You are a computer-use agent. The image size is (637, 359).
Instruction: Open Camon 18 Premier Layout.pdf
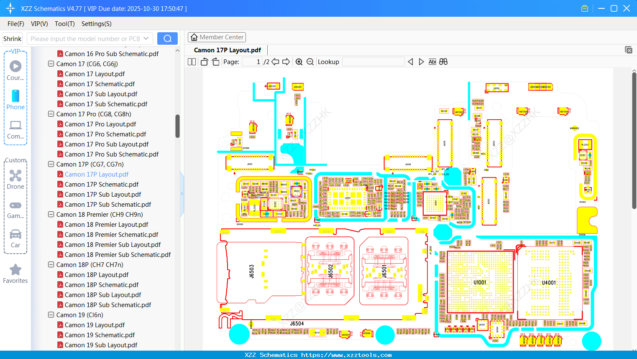pos(106,225)
